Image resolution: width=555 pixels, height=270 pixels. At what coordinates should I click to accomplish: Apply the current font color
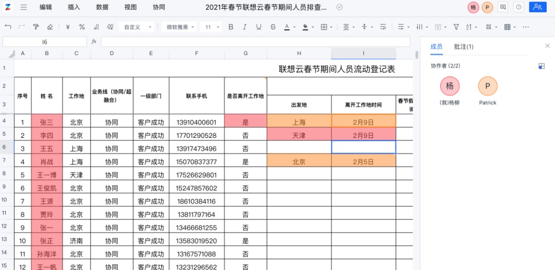287,27
